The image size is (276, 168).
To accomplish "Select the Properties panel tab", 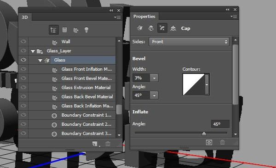I will (144, 17).
